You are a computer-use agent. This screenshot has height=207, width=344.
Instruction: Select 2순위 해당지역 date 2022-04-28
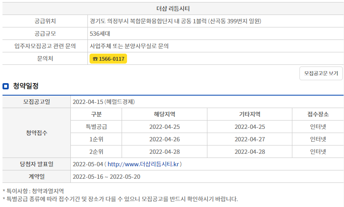coord(165,152)
